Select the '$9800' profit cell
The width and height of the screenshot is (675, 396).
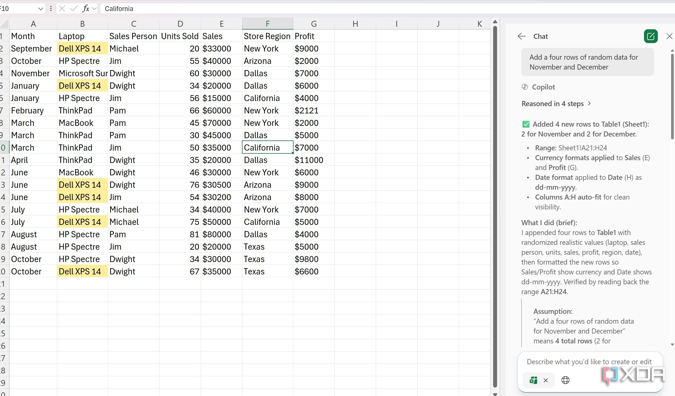[x=314, y=259]
